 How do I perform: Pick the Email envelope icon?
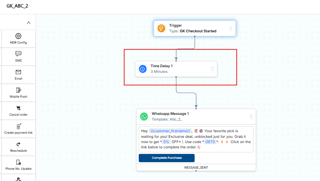pos(18,72)
